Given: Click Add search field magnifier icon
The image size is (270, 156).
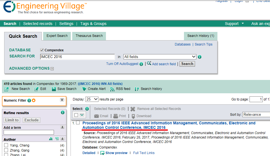Looking at the screenshot, I should click(x=149, y=64).
